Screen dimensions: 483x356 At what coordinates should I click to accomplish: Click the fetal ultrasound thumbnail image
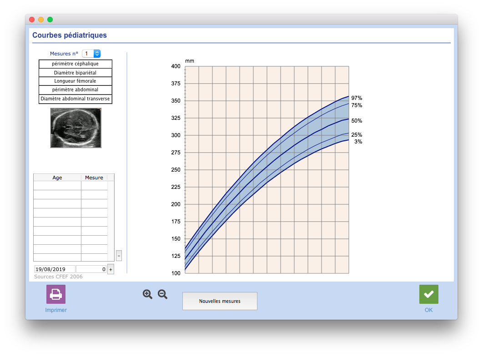point(76,128)
